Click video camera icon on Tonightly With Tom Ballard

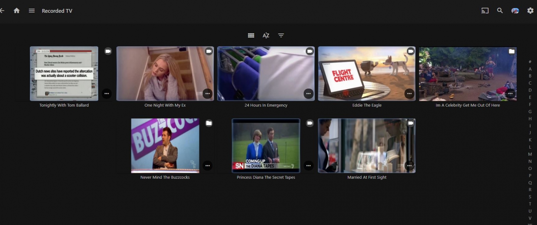(x=108, y=51)
